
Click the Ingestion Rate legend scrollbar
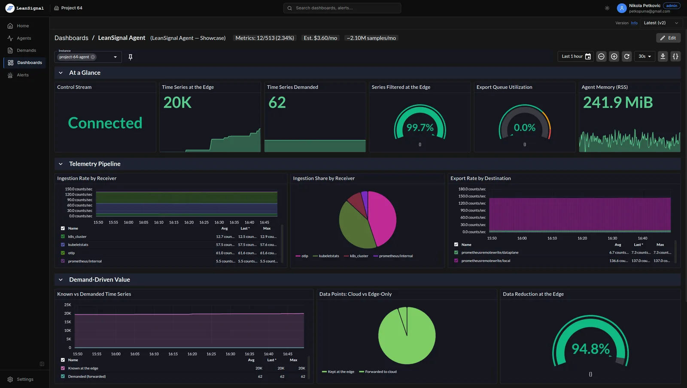click(x=282, y=245)
